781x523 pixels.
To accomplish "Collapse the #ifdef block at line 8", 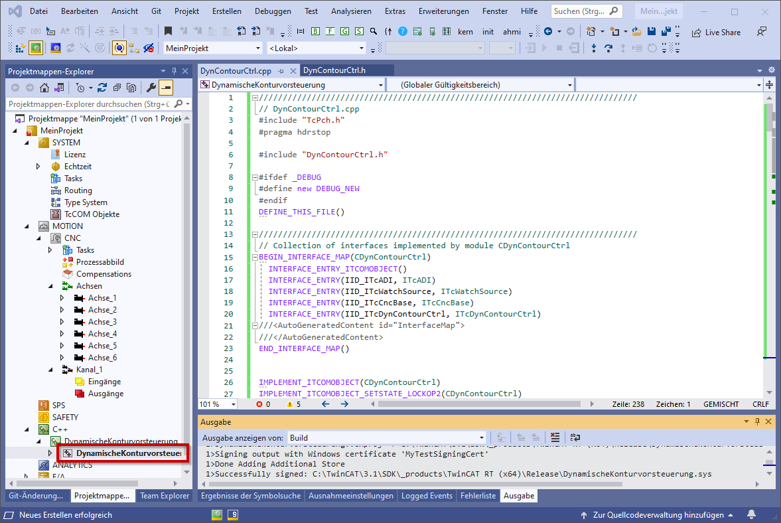I will tap(255, 177).
